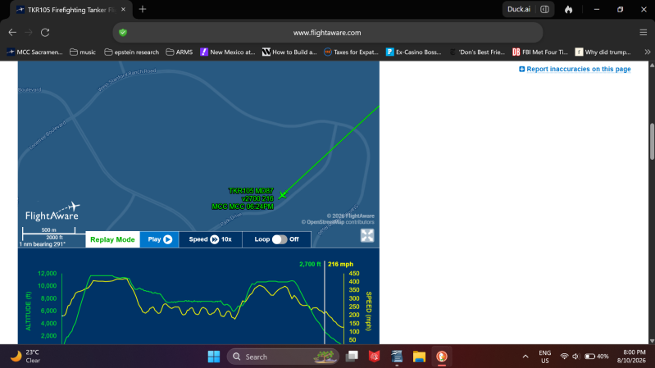
Task: Close the TKR105 Firefighting Tanker tab
Action: tap(123, 10)
